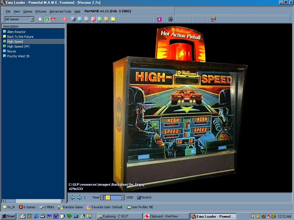Click the Emu Loader taskbar button
Image resolution: width=294 pixels, height=220 pixels.
213,217
